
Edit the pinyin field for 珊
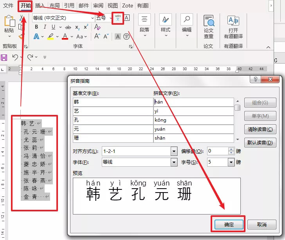tap(193, 138)
